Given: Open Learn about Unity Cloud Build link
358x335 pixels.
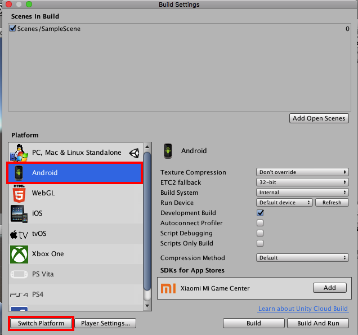Looking at the screenshot, I should tap(303, 309).
